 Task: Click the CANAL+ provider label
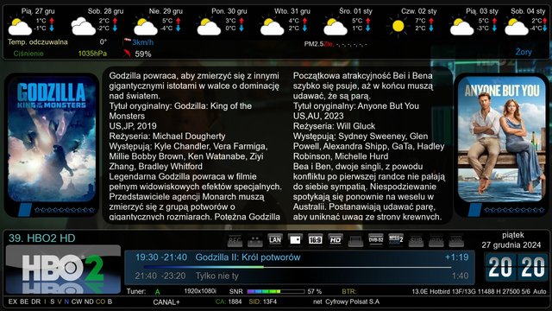point(166,302)
